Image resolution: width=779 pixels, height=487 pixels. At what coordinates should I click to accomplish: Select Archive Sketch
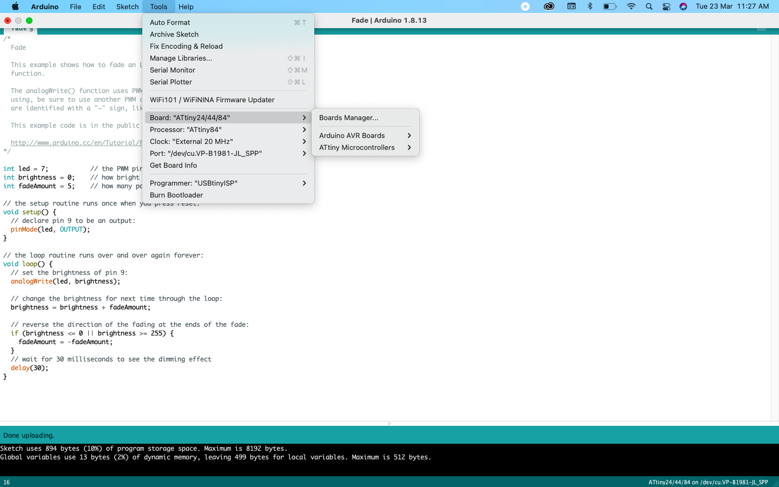[228, 34]
